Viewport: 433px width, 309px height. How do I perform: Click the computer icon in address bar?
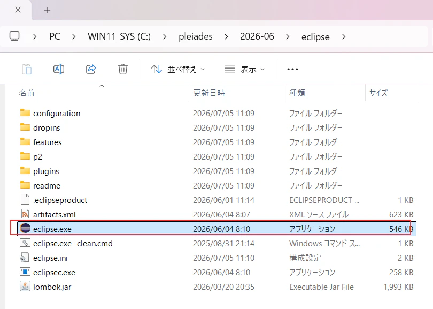(x=14, y=36)
